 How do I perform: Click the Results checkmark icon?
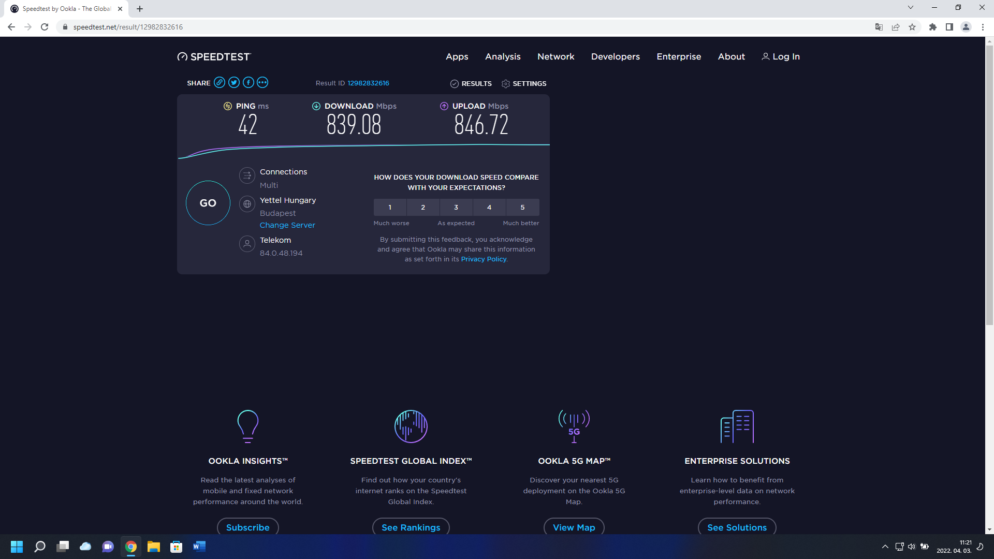click(455, 83)
